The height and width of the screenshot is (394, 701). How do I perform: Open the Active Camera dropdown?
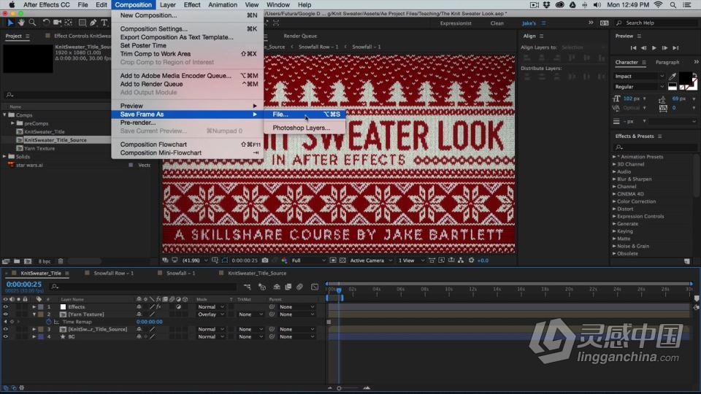click(x=371, y=260)
